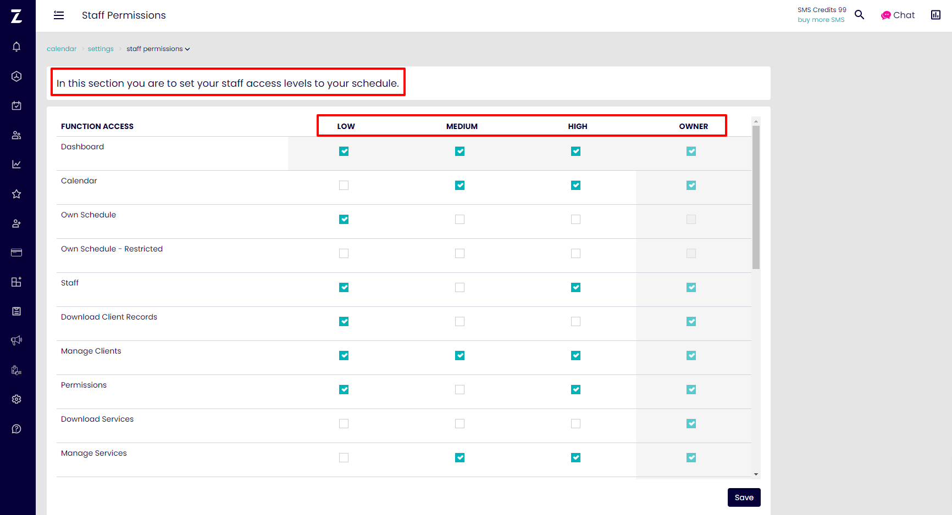The height and width of the screenshot is (515, 952).
Task: Navigate to the settings breadcrumb link
Action: tap(101, 49)
